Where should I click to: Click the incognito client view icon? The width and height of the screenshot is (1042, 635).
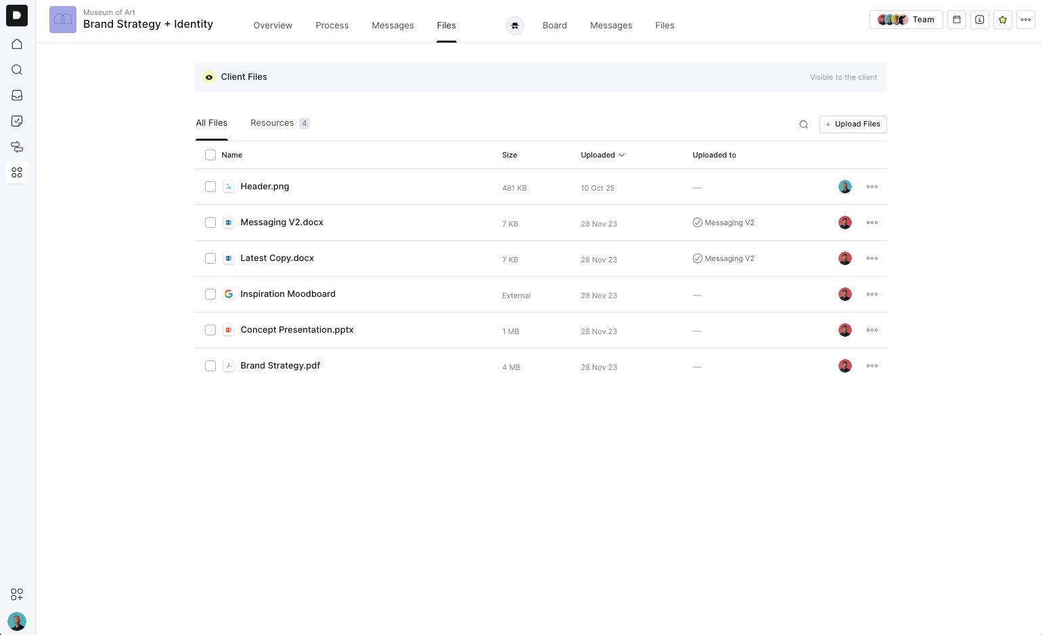click(x=515, y=26)
